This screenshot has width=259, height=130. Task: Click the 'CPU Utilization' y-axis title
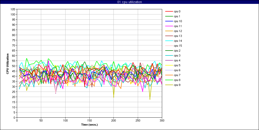(8, 63)
